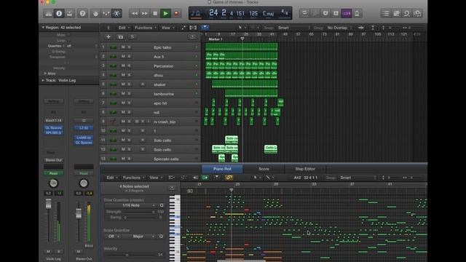Open Quick Help question mark button
The height and width of the screenshot is (262, 466).
pos(82,13)
